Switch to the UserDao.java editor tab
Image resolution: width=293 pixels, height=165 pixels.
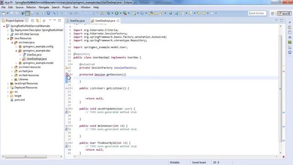[75, 21]
